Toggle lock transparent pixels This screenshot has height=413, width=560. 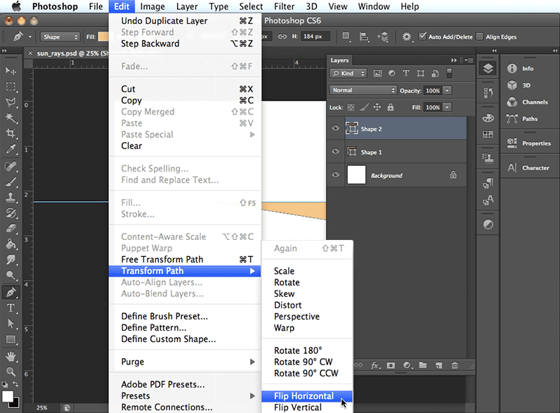(x=351, y=107)
